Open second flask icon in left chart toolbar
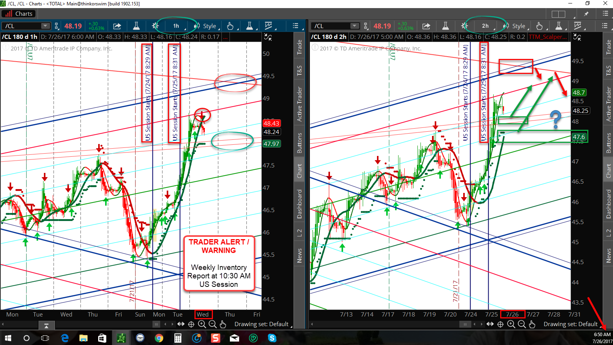Screen dimensions: 613x345 point(250,26)
